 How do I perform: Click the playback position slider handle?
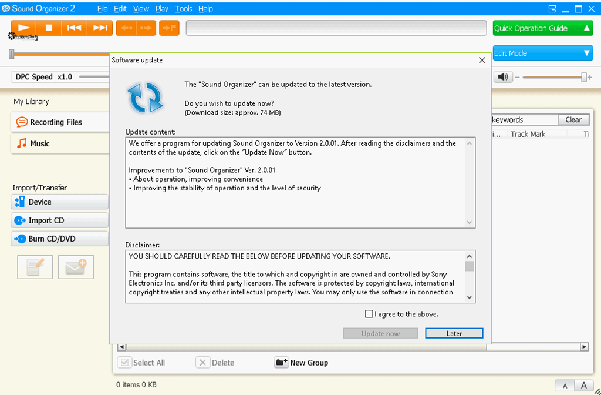pos(12,54)
